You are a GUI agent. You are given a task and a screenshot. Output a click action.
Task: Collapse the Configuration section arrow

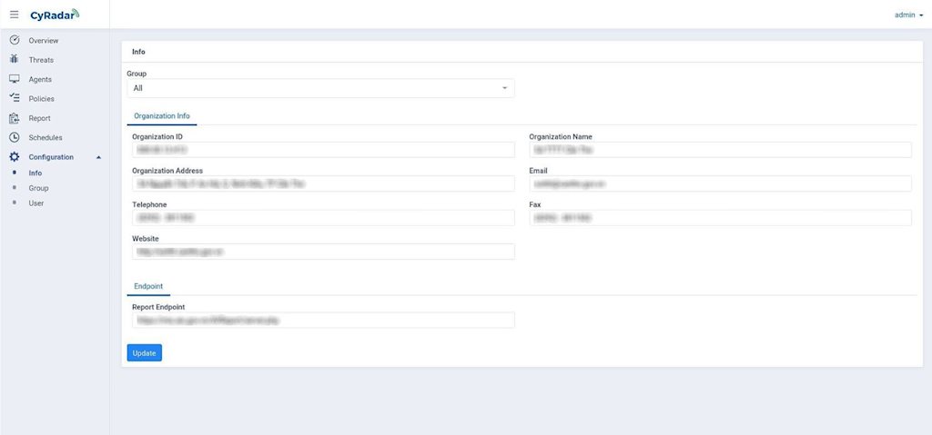98,157
